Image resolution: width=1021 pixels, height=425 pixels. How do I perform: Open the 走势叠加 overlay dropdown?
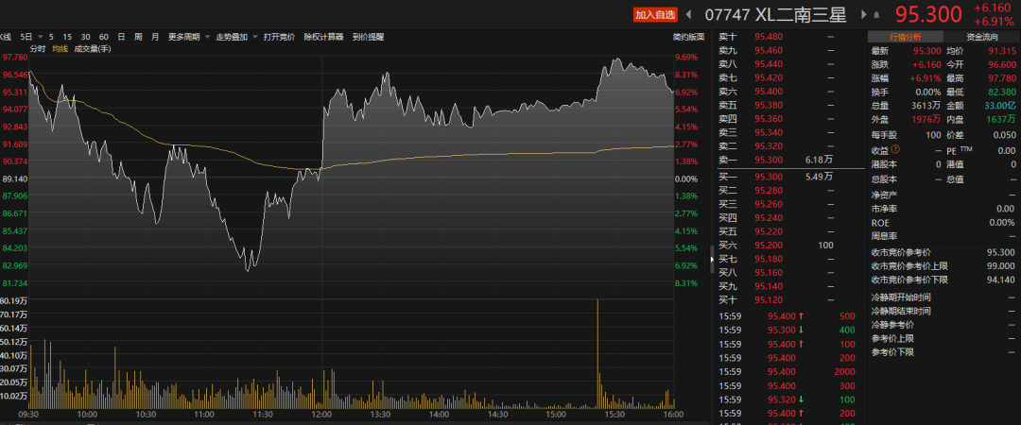click(237, 37)
